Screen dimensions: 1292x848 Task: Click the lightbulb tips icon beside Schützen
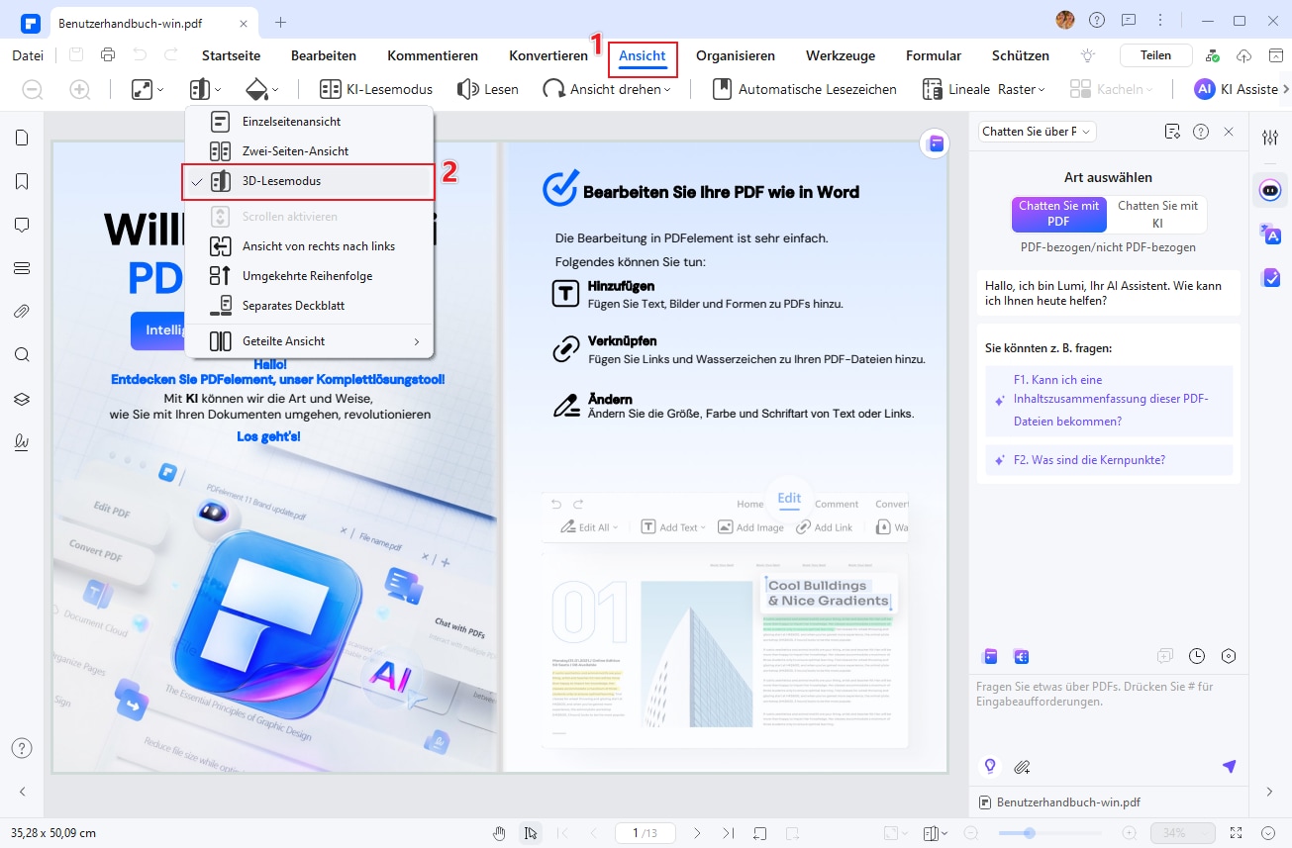(x=1088, y=55)
